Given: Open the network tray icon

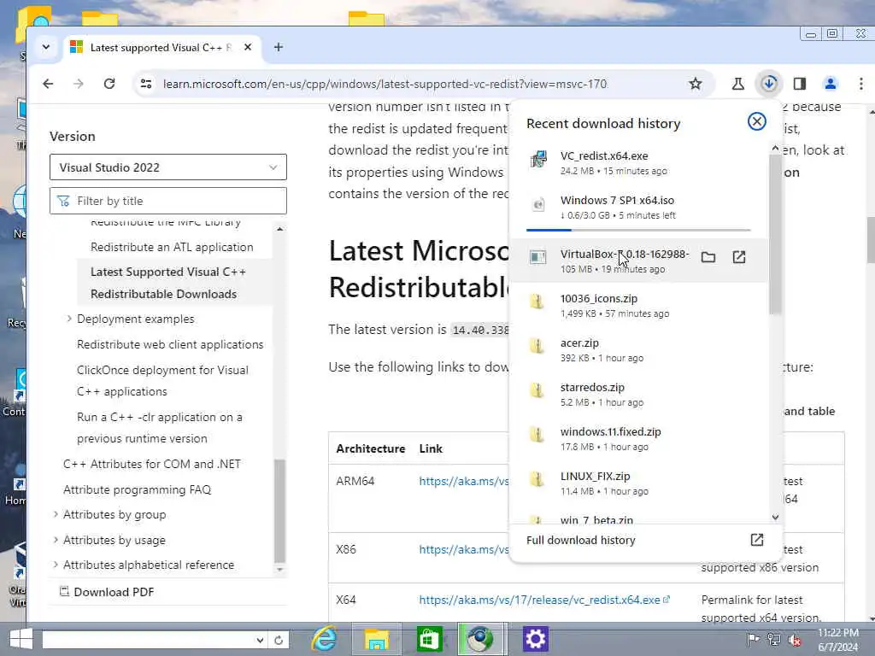Looking at the screenshot, I should (x=773, y=639).
